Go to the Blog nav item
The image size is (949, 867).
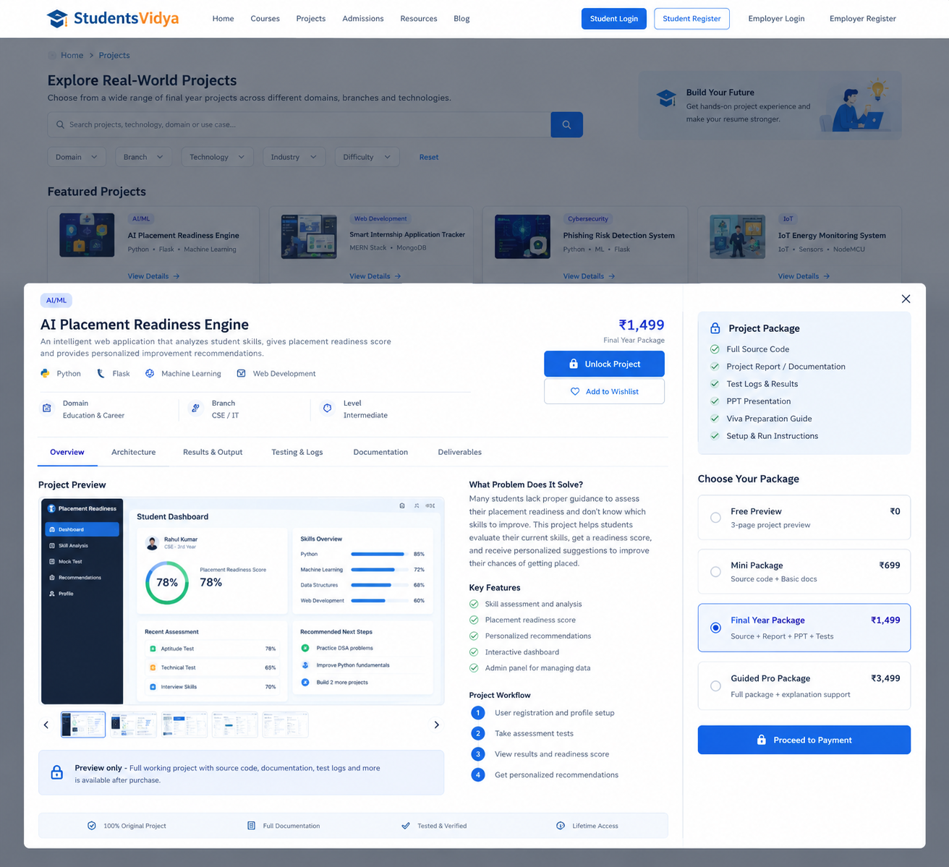[x=461, y=19]
